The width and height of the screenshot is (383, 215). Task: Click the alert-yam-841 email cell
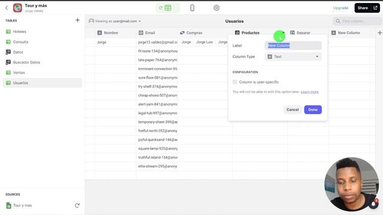[x=157, y=104]
